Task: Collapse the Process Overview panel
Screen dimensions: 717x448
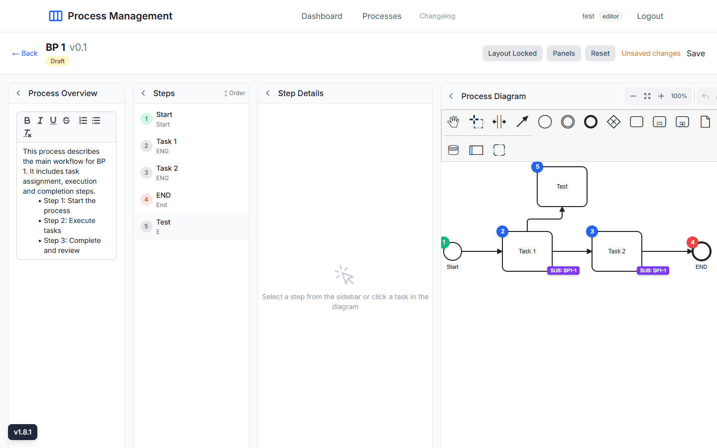Action: (x=18, y=93)
